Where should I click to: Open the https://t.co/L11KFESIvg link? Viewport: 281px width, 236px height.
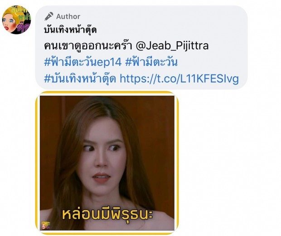click(x=179, y=79)
